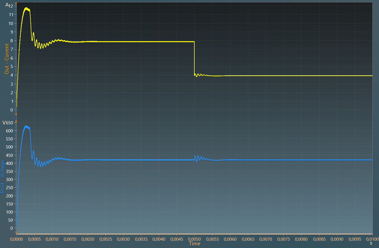The height and width of the screenshot is (248, 379).
Task: Click the 'V' volt unit label
Action: [x=4, y=123]
